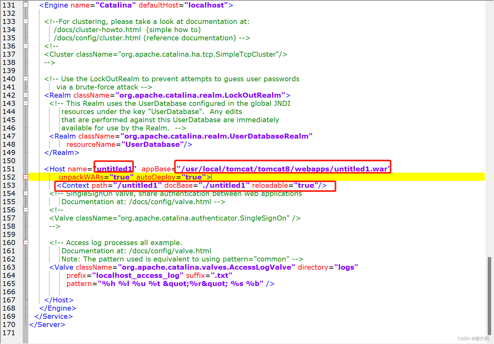Click the Context path "/untitled1" value

pyautogui.click(x=137, y=185)
